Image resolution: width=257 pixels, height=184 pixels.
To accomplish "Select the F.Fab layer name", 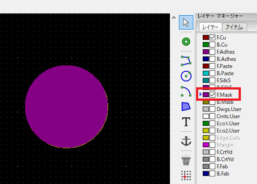I will (x=222, y=167).
